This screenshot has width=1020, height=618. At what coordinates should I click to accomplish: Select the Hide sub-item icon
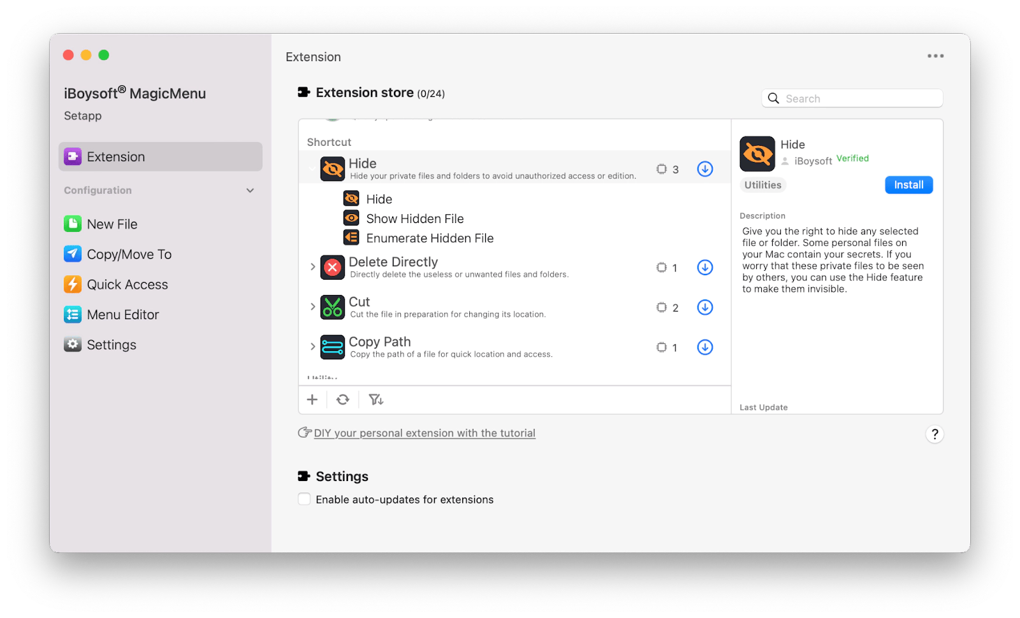coord(351,199)
